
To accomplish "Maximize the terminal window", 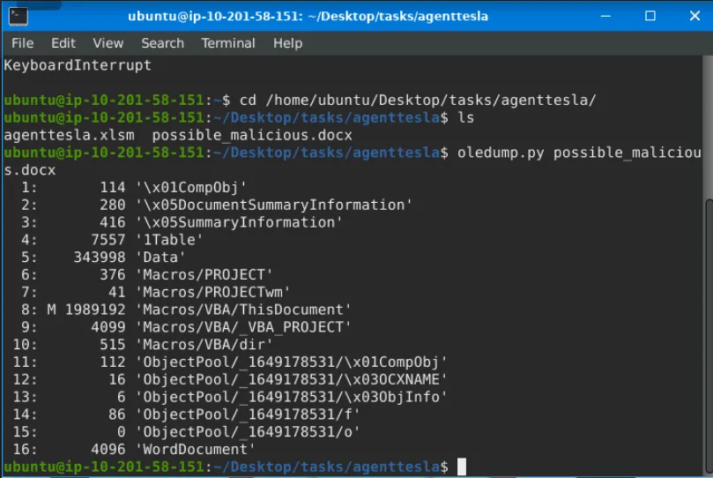I will coord(650,16).
